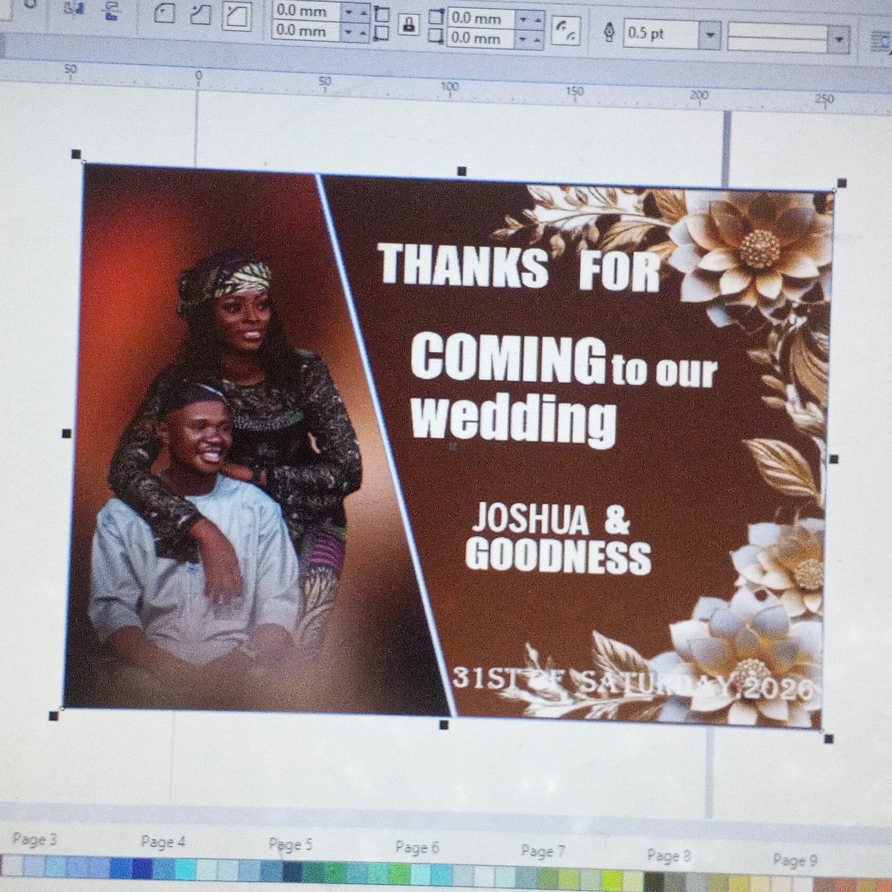Select the round corner icon
This screenshot has height=892, width=892.
click(165, 14)
